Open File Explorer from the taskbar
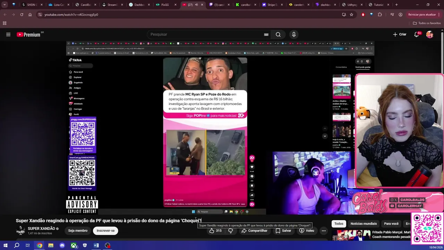This screenshot has height=250, width=444. click(51, 245)
